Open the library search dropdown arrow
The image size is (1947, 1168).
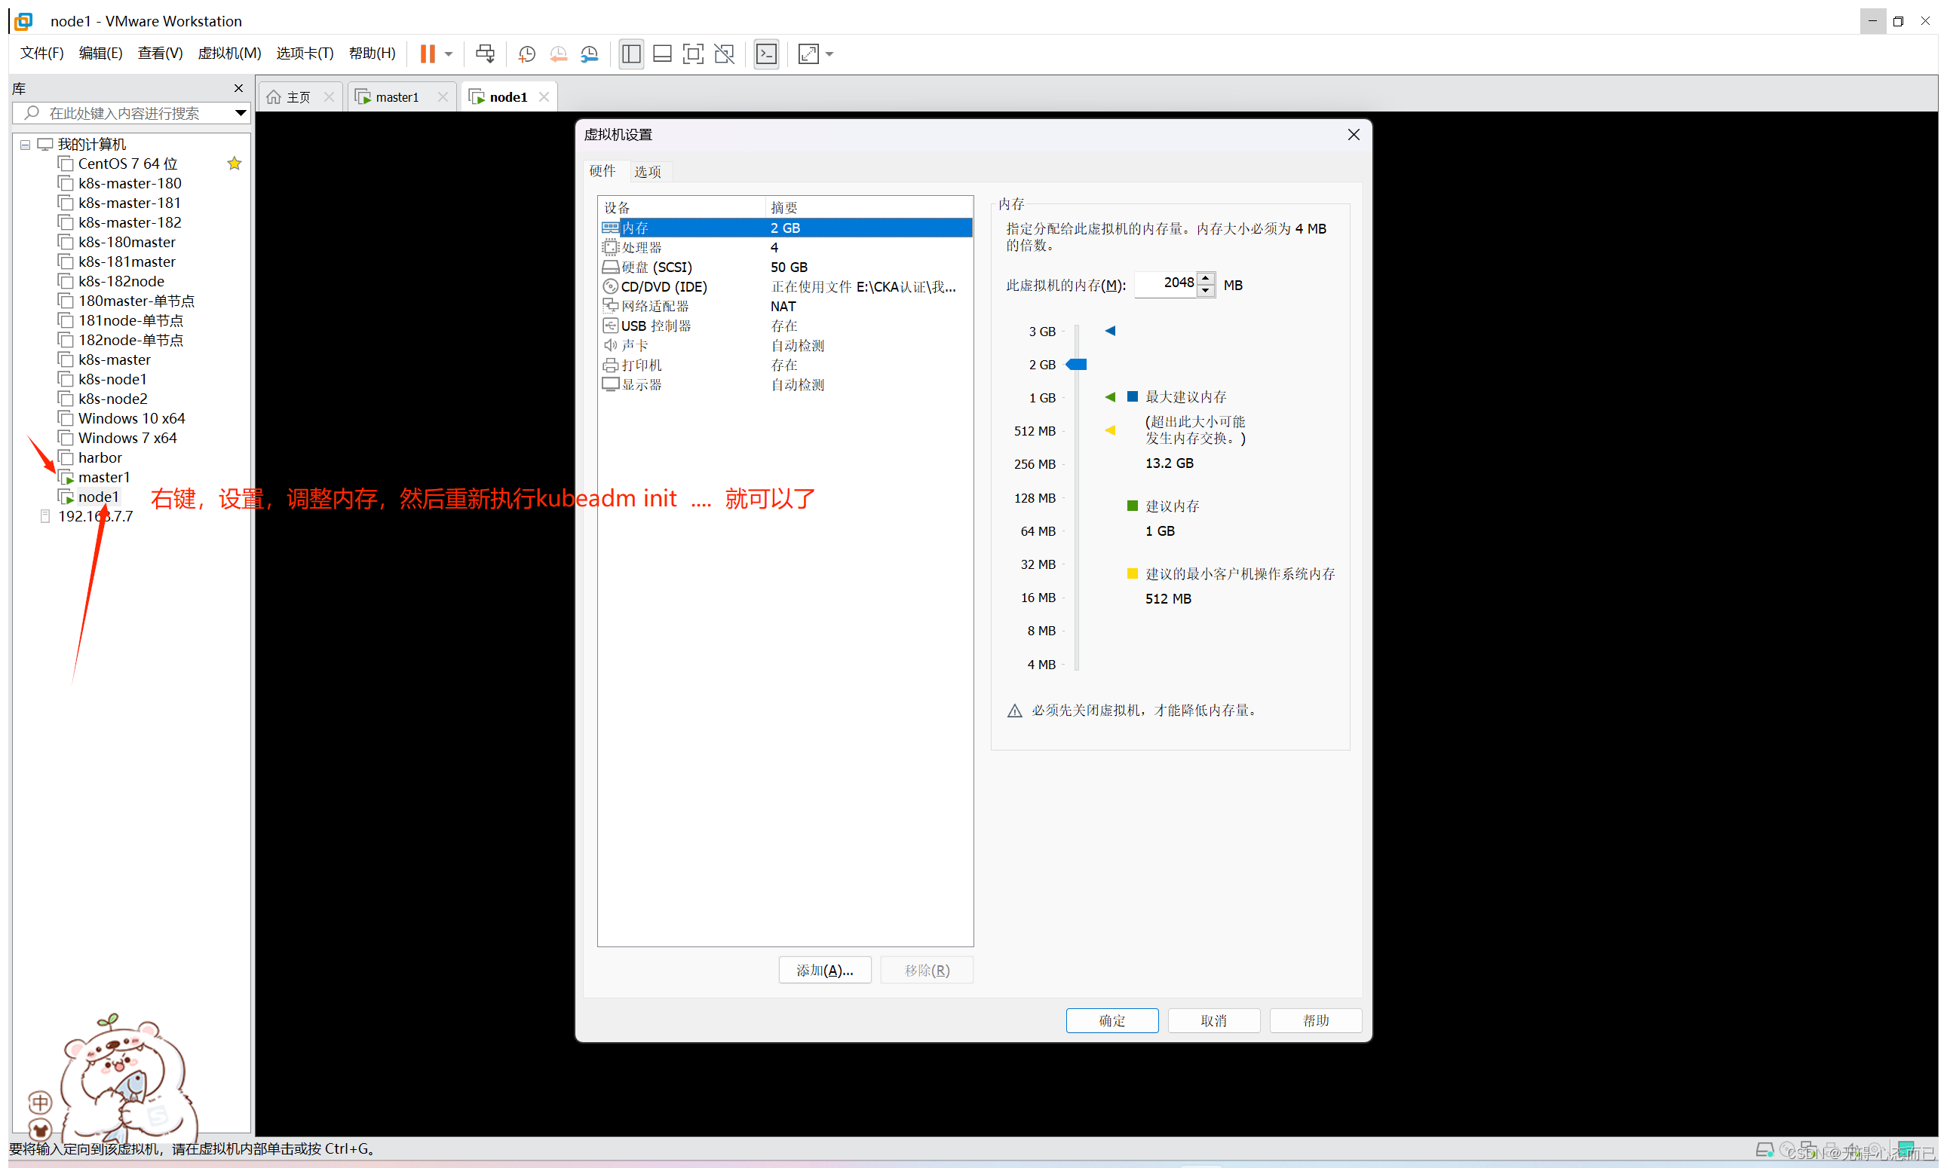241,112
